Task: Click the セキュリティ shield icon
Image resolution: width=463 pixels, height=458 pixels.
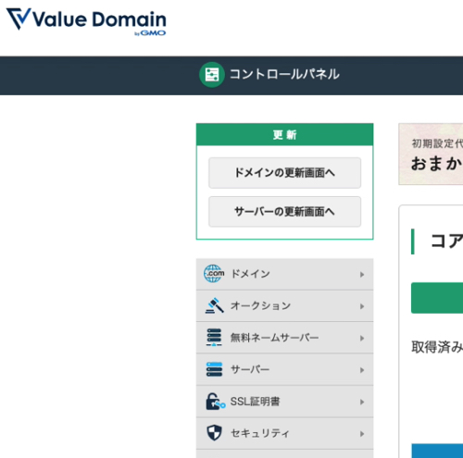Action: 214,433
